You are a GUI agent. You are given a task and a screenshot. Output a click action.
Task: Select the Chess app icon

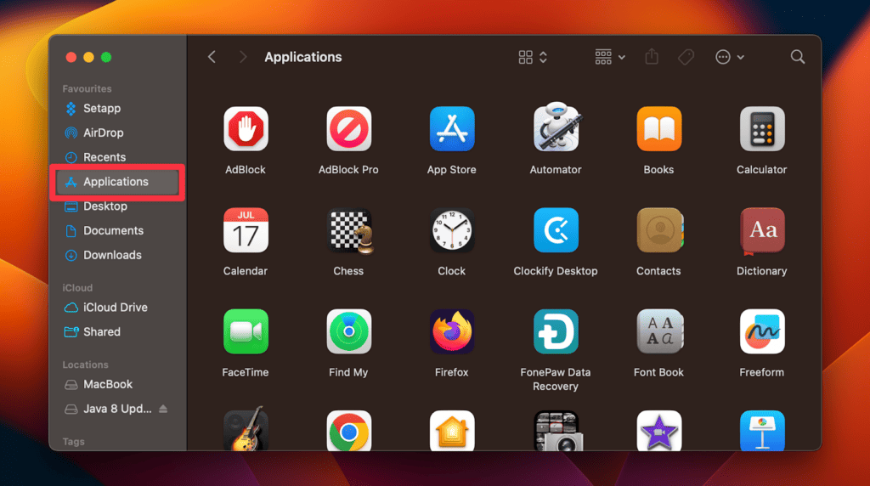click(x=350, y=231)
